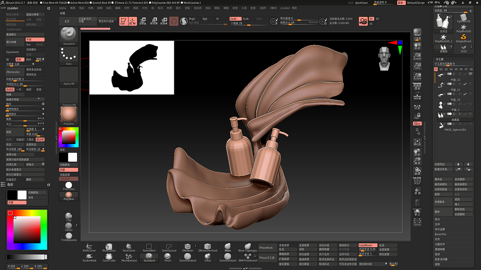This screenshot has height=270, width=481.
Task: Select the MeshBalloon brush
Action: pyautogui.click(x=129, y=258)
